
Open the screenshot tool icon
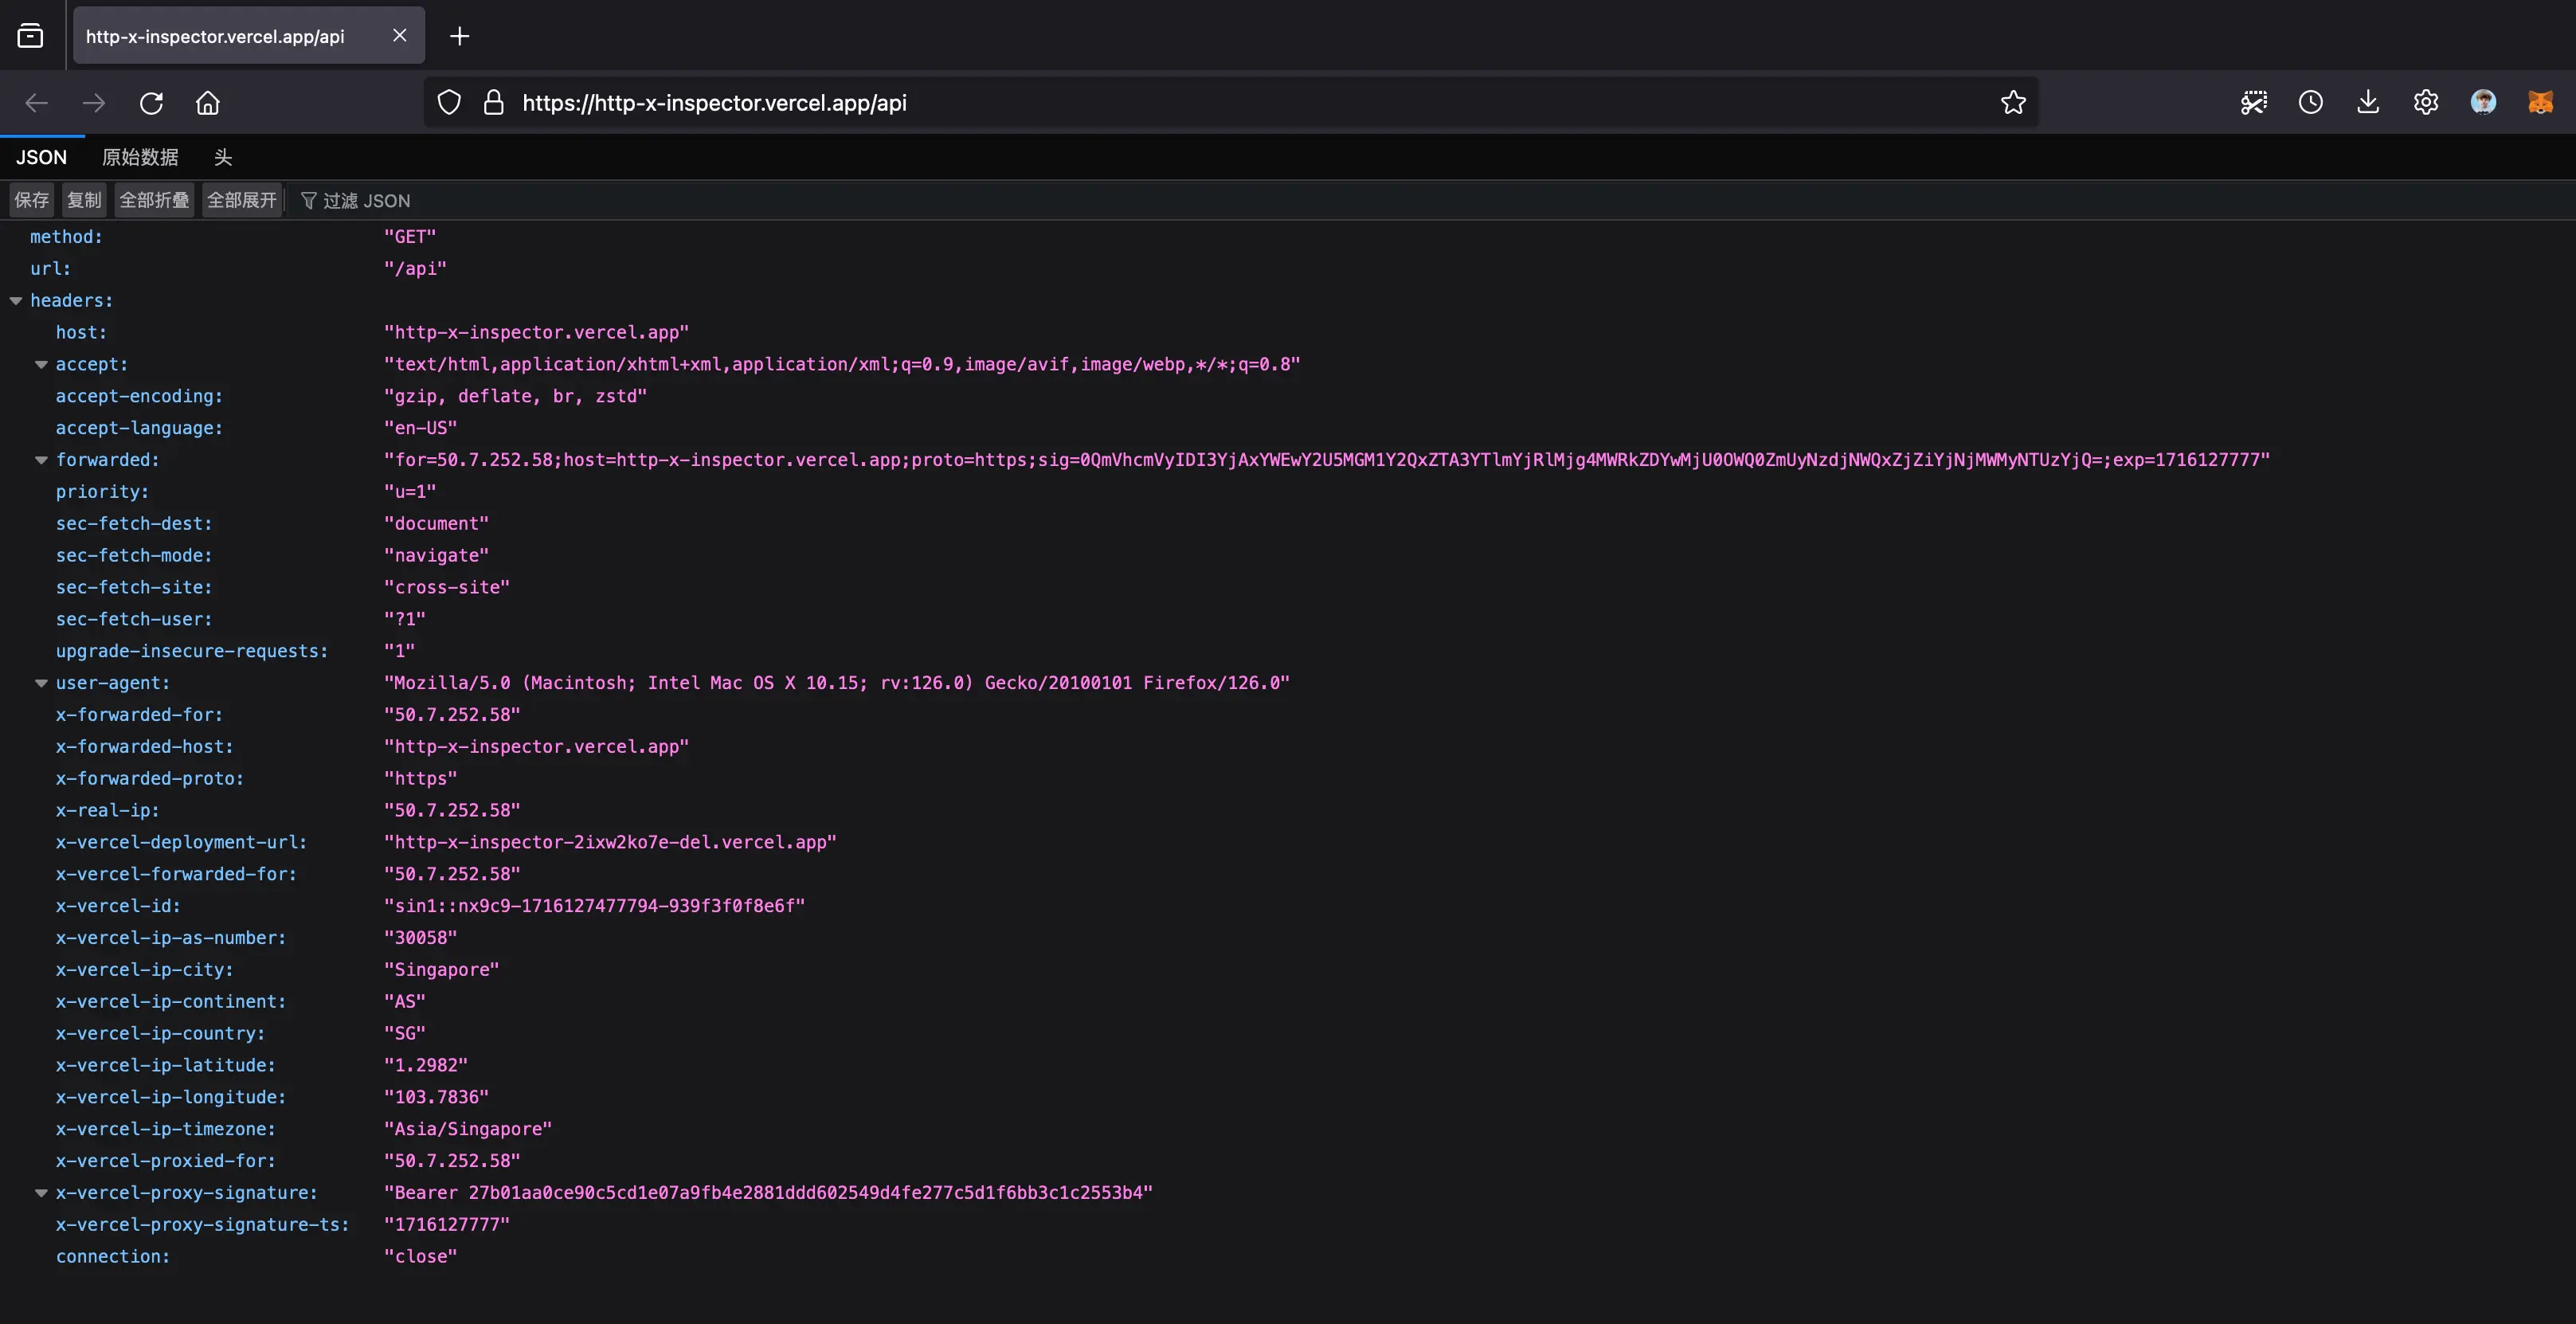point(2253,103)
